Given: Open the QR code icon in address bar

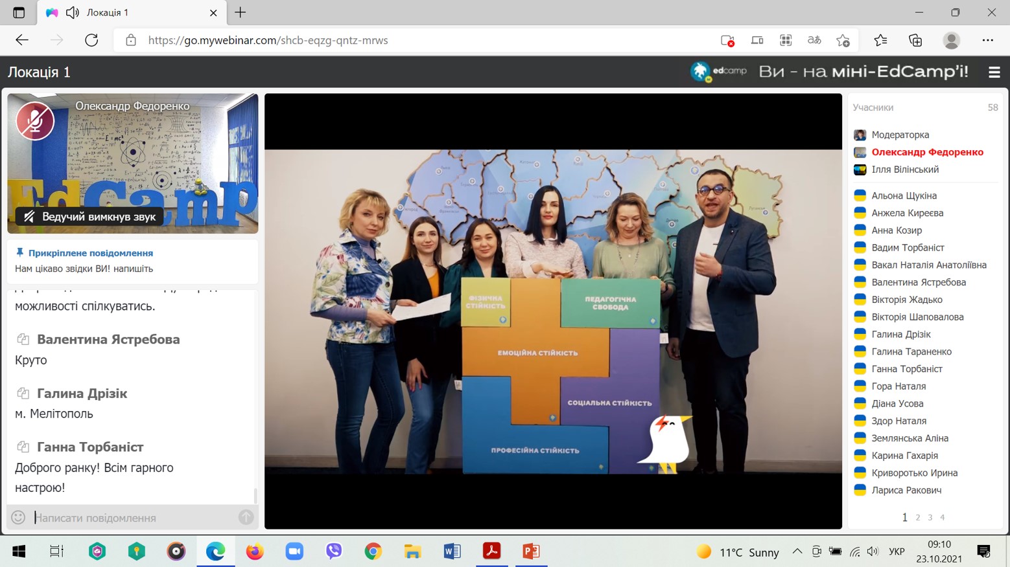Looking at the screenshot, I should [x=786, y=40].
